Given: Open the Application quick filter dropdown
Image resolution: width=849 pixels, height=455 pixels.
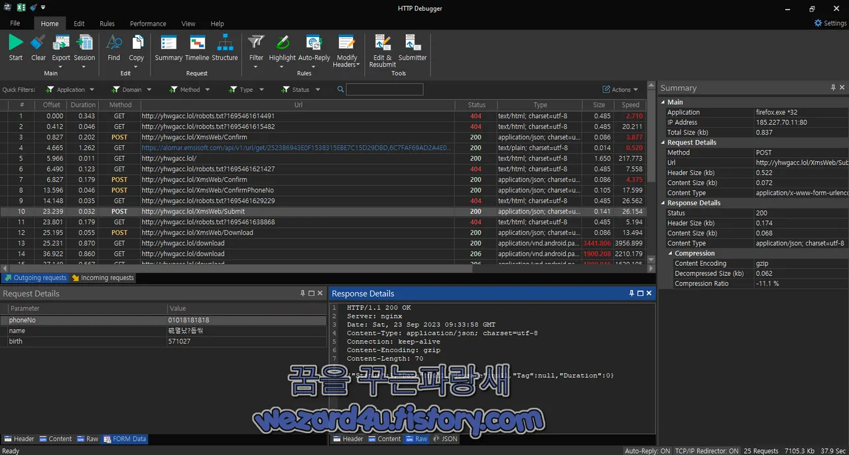Looking at the screenshot, I should (70, 89).
